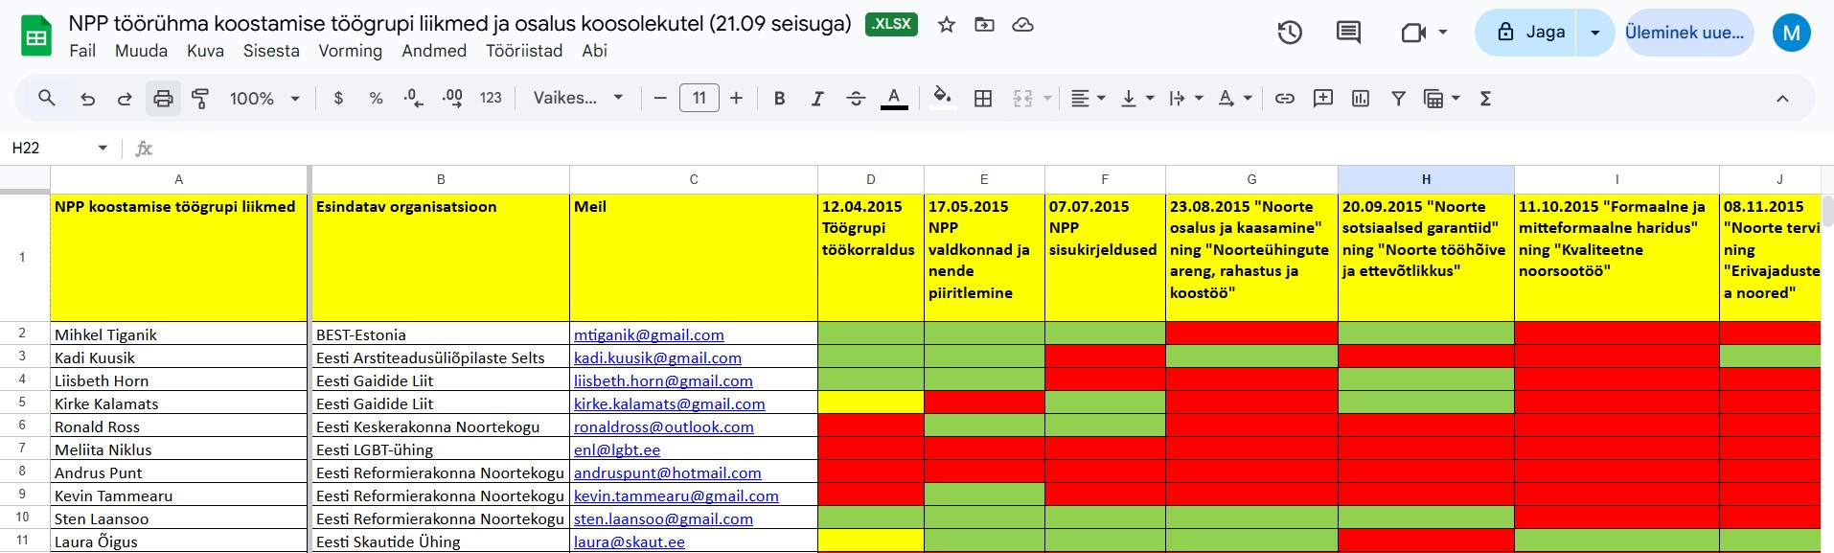
Task: Star this spreadsheet document
Action: (x=947, y=25)
